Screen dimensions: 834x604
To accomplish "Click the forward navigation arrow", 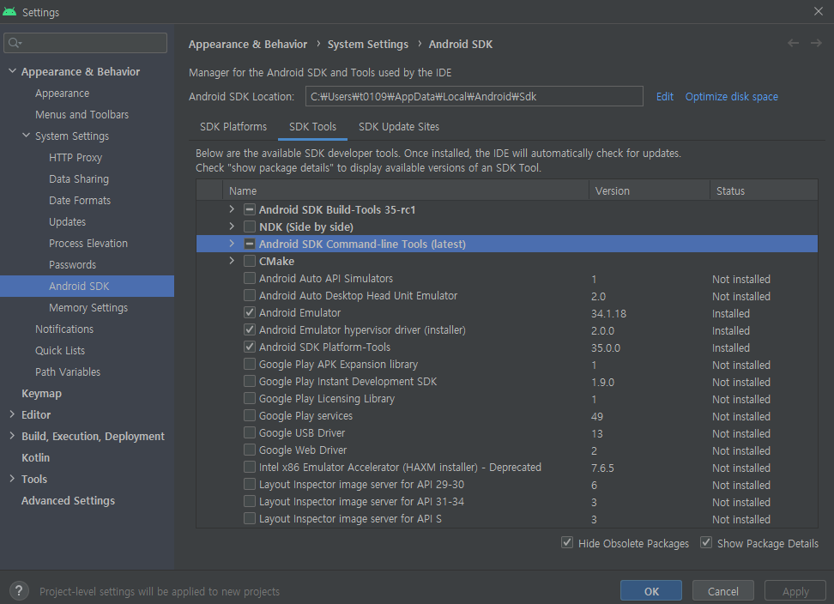I will tap(816, 43).
